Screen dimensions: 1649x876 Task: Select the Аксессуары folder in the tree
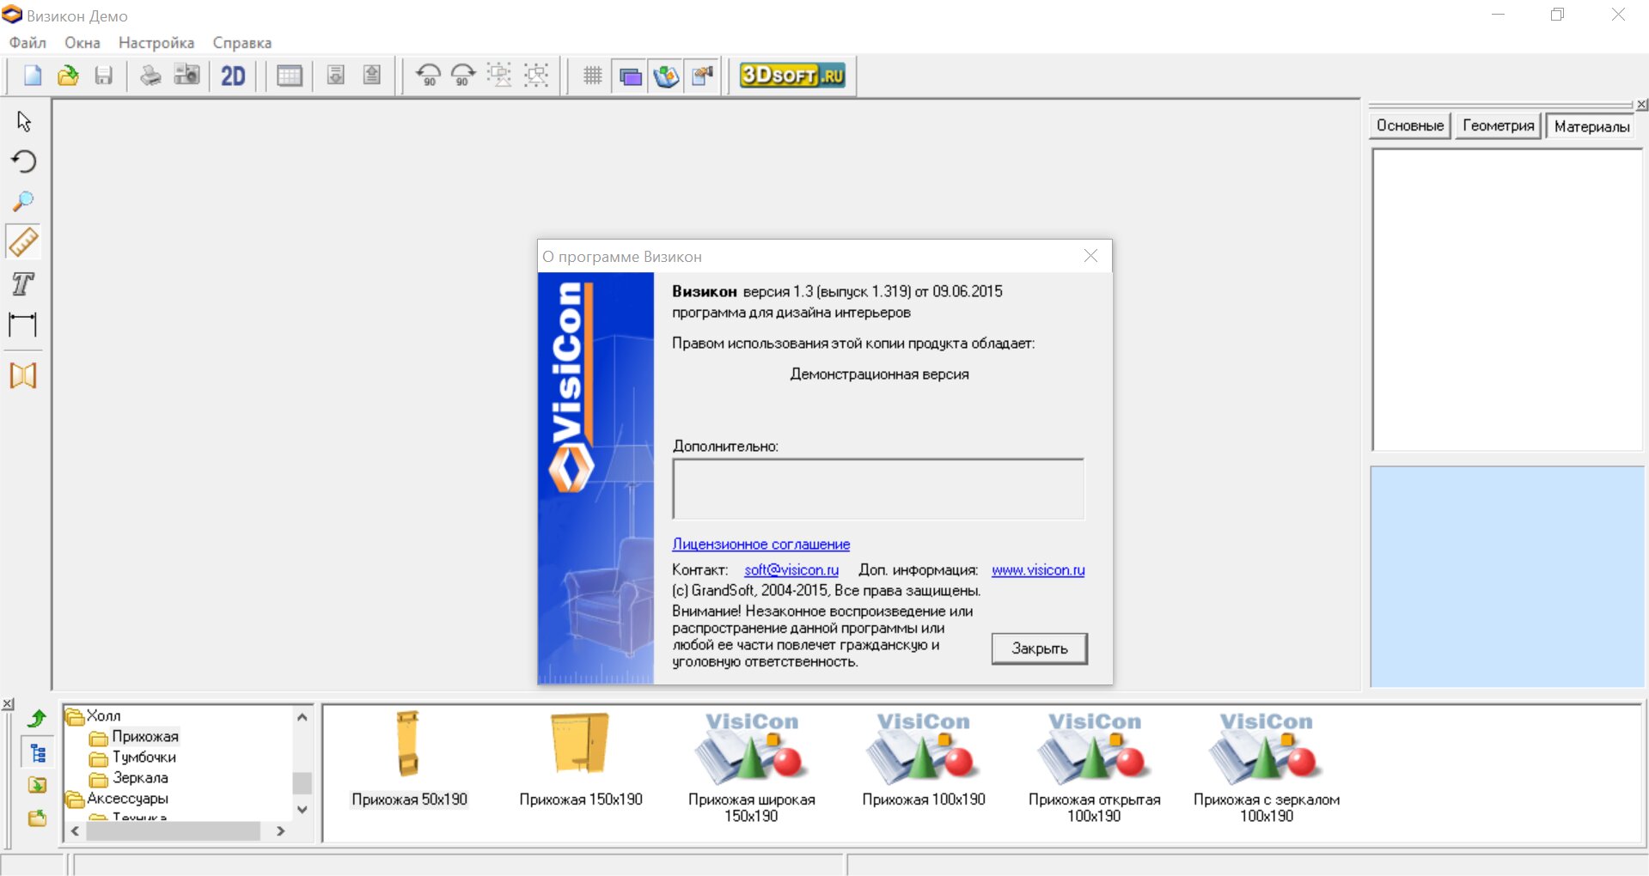[127, 799]
